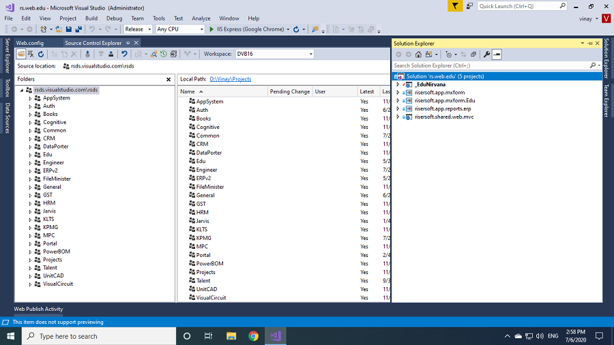Click Cortana circle icon on taskbar
The width and height of the screenshot is (614, 345).
(x=187, y=336)
